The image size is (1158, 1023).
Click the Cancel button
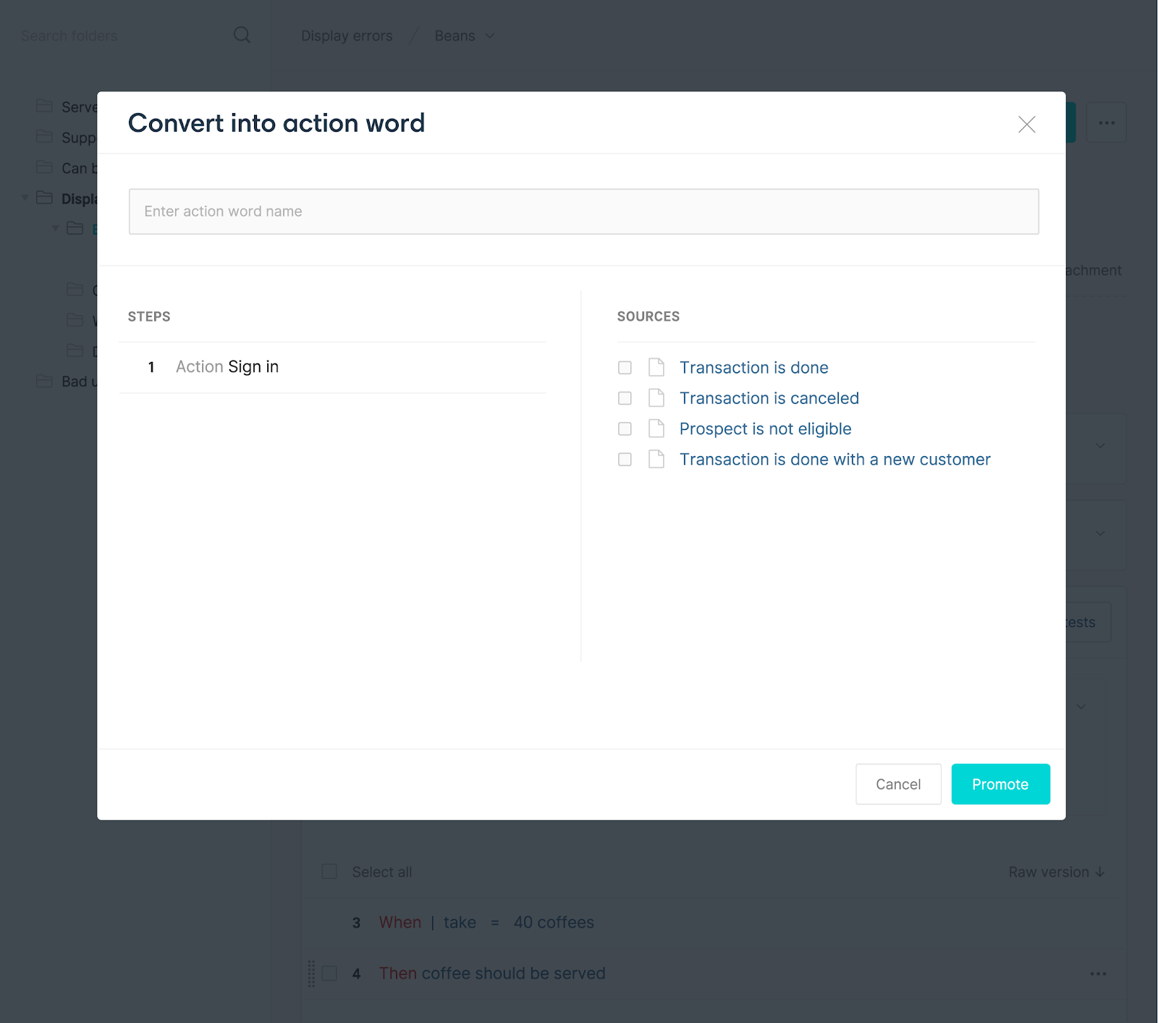tap(898, 784)
